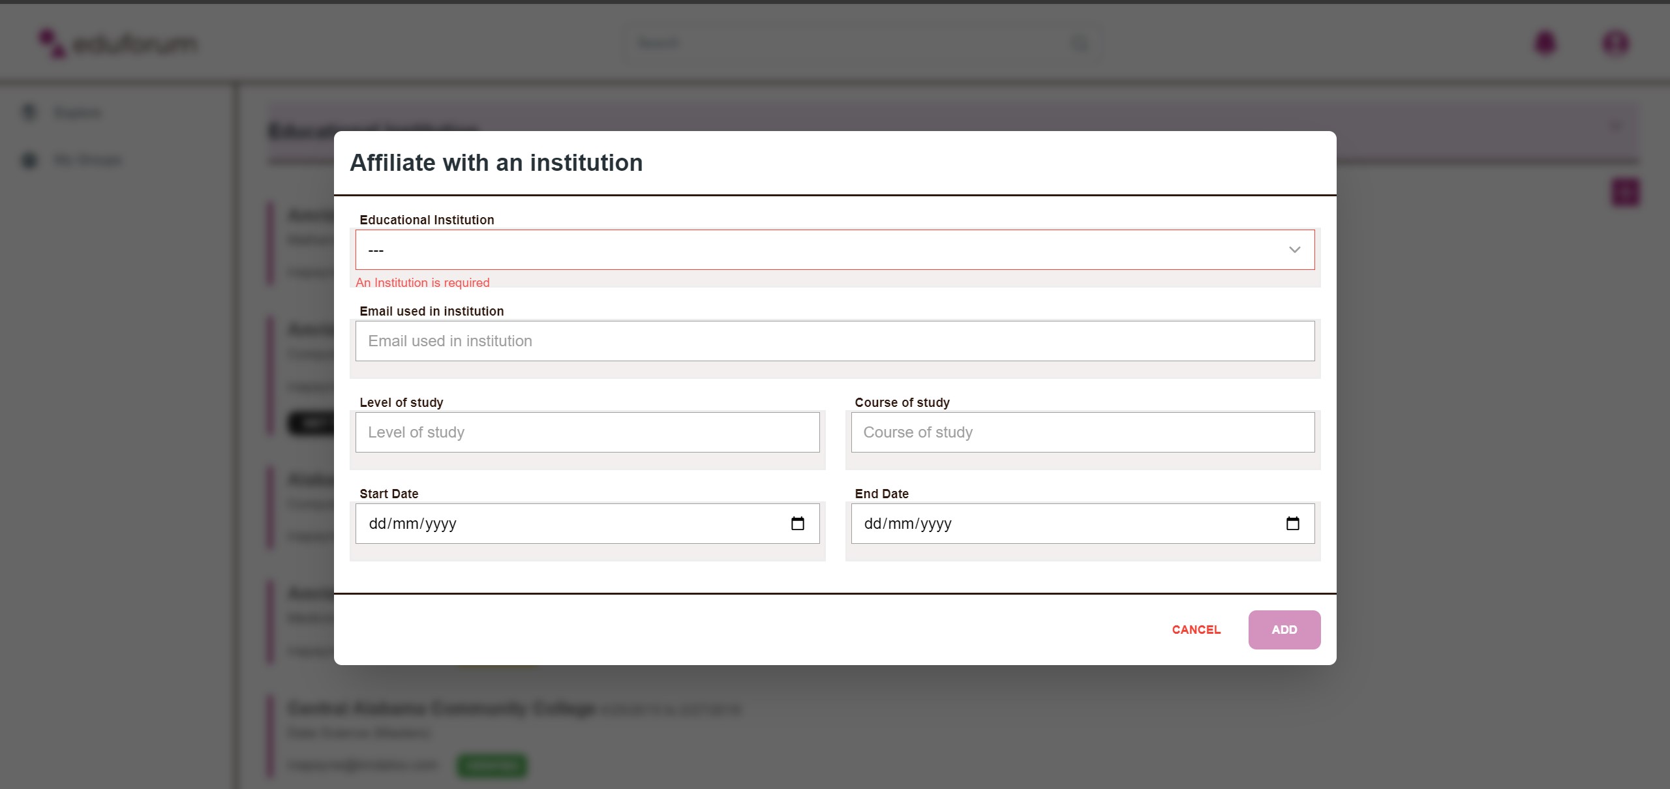Click into the Level of study field

587,432
